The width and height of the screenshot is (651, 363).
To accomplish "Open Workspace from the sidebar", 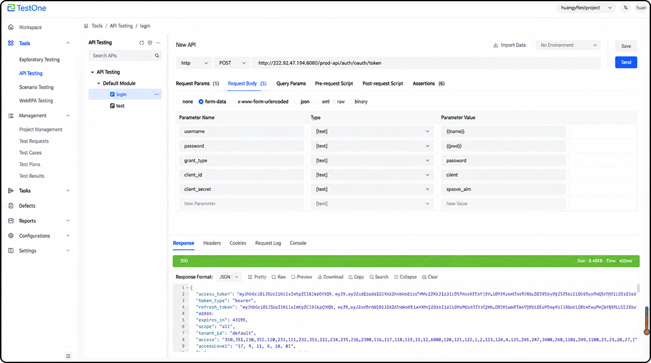I will (x=31, y=27).
